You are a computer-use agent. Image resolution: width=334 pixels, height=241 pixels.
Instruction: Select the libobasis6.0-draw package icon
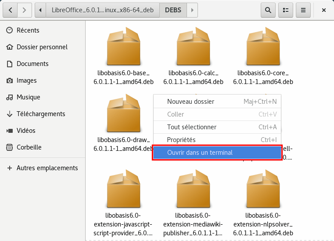[x=123, y=113]
